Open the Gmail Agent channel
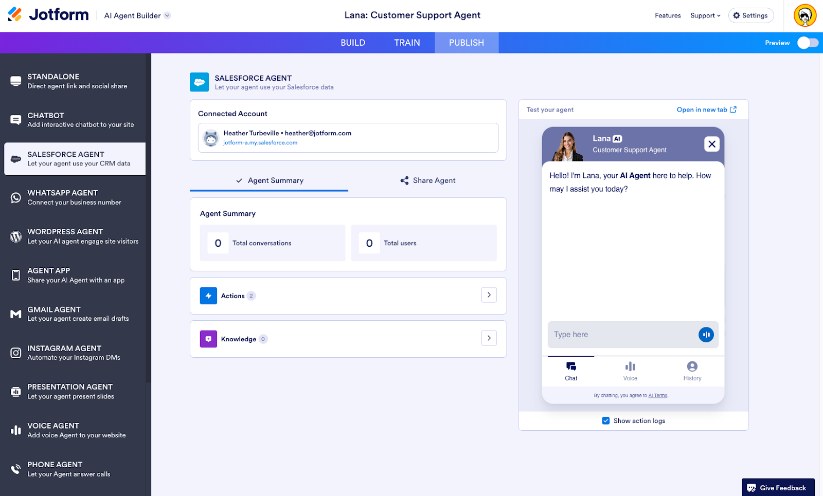Screen dimensions: 823x496 point(75,314)
